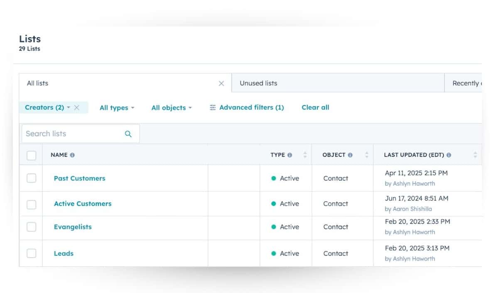Check the Leads row checkbox
491x293 pixels.
click(x=31, y=253)
